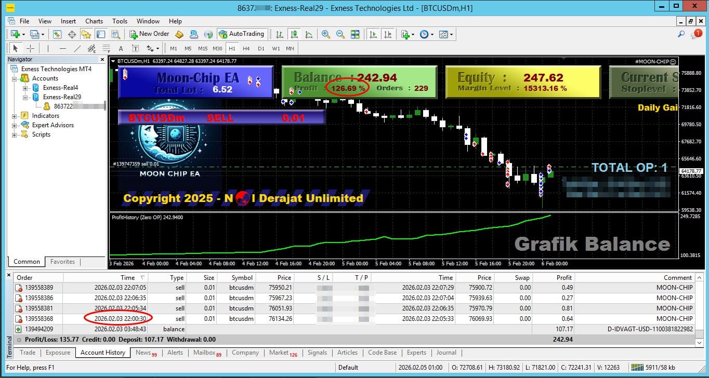This screenshot has width=709, height=378.
Task: Switch to the Account History tab
Action: [102, 353]
